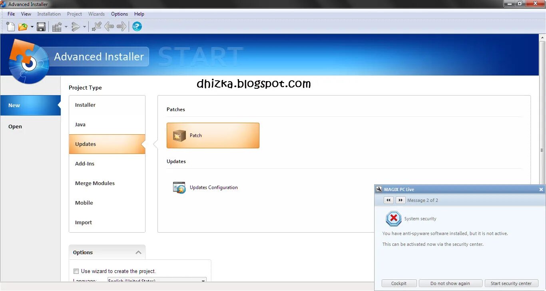Click the arrow-with-star toolbar icon
Image resolution: width=546 pixels, height=291 pixels.
(97, 27)
